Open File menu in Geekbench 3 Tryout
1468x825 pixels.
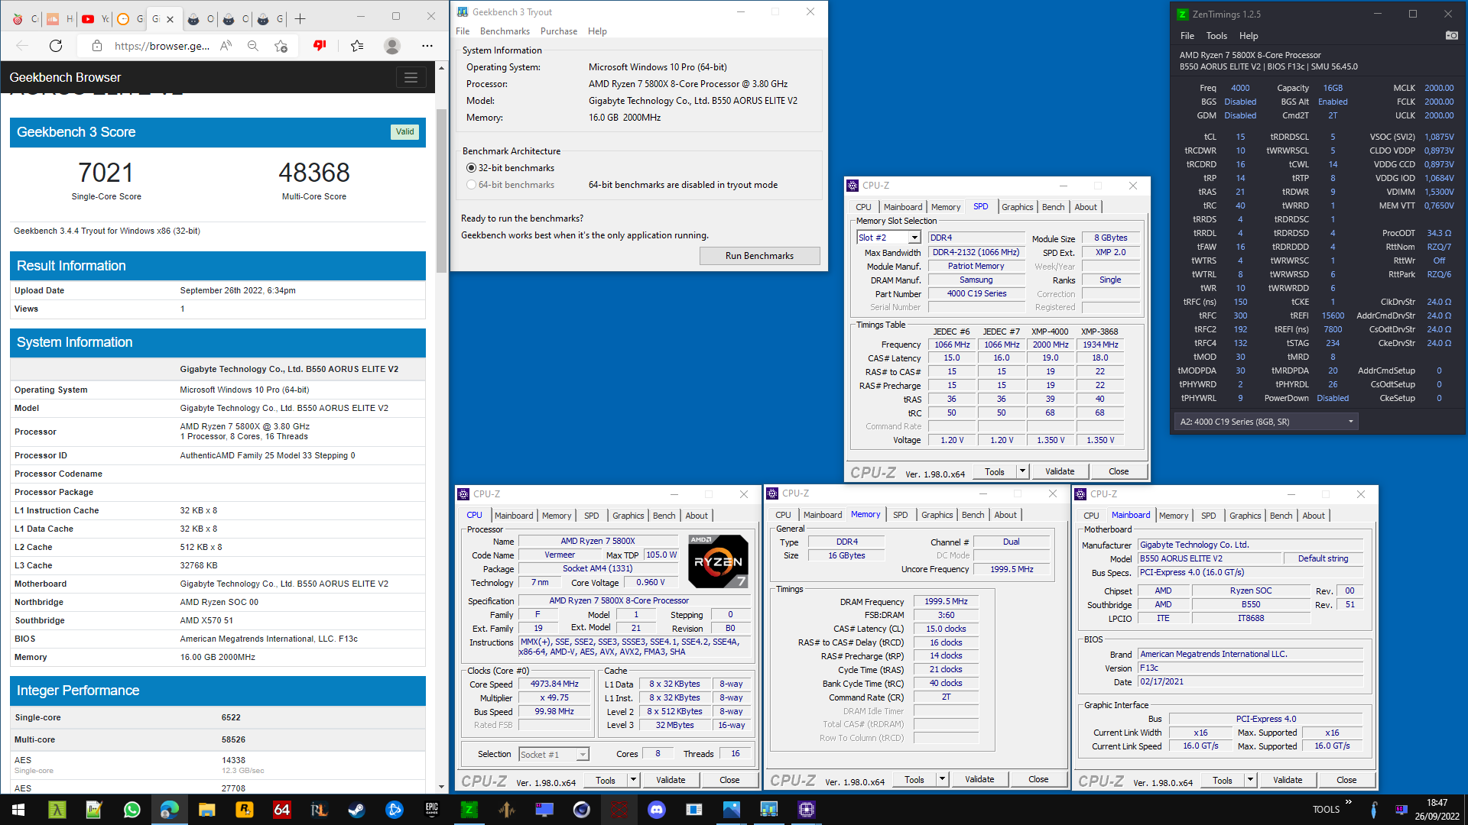(x=463, y=31)
